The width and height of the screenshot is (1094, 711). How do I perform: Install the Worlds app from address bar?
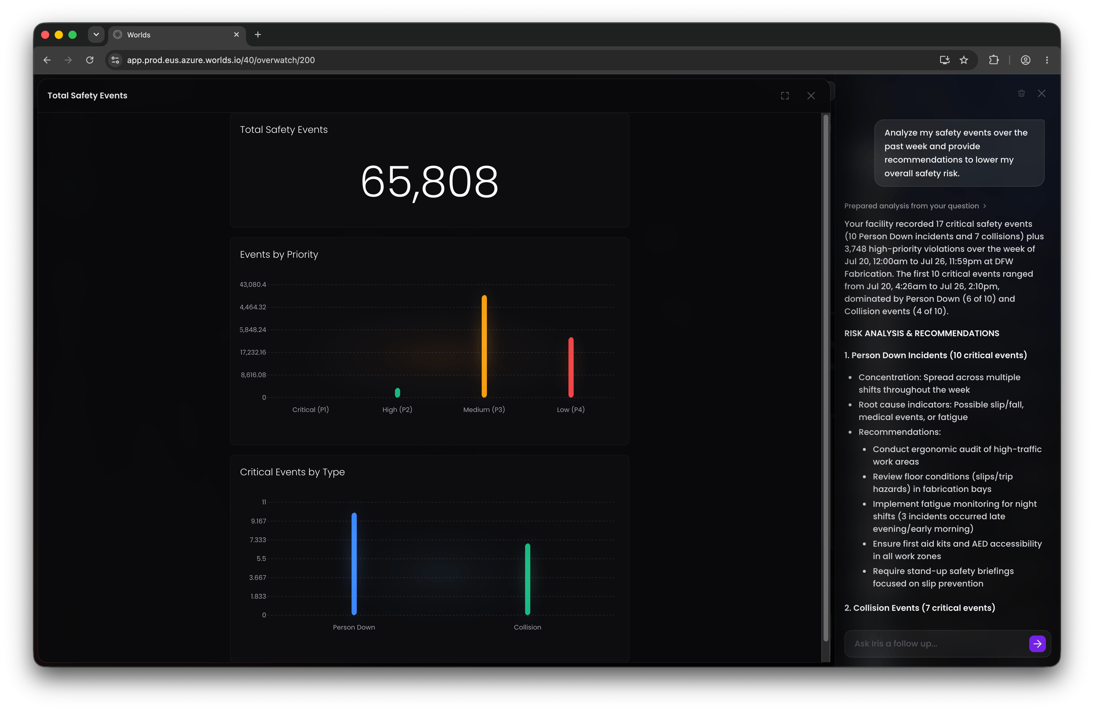tap(944, 60)
